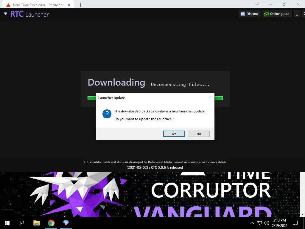Open Google Chrome from taskbar
This screenshot has height=229, width=305.
click(x=51, y=223)
